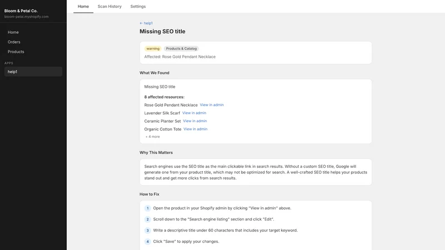Click the Missing SEO title heading
This screenshot has width=445, height=250.
pos(162,32)
